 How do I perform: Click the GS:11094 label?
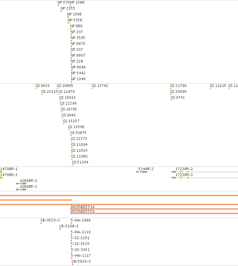coord(79,145)
